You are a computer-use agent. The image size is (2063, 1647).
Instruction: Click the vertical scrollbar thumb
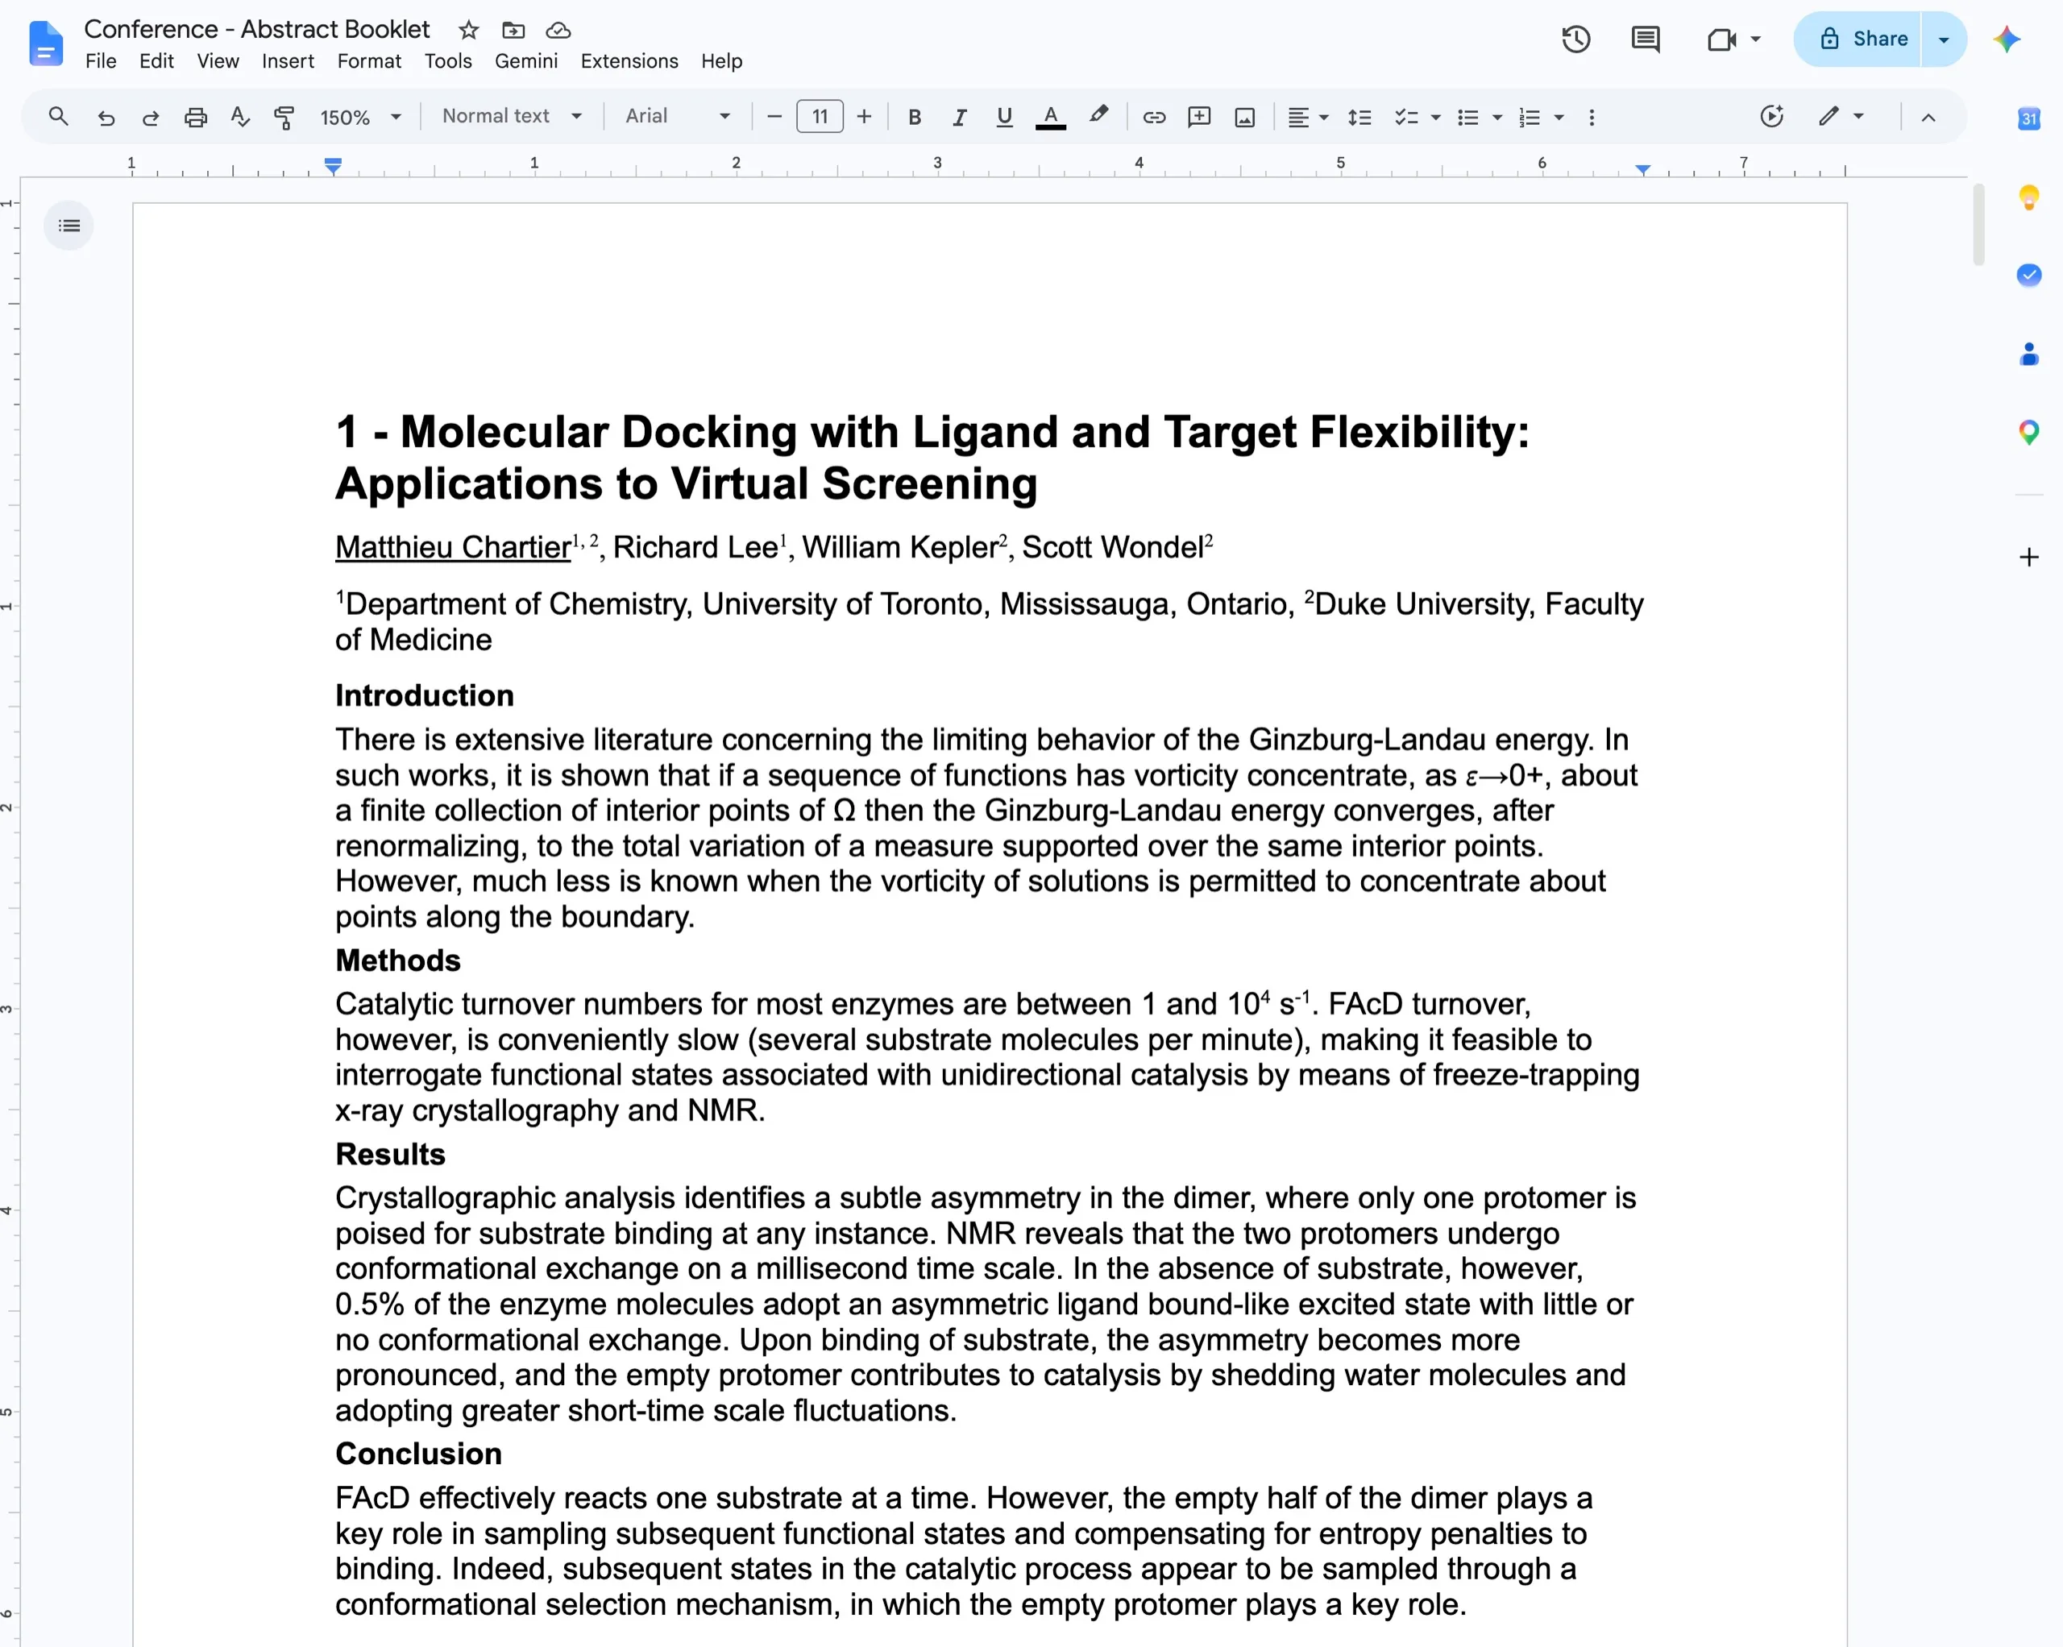(1979, 224)
